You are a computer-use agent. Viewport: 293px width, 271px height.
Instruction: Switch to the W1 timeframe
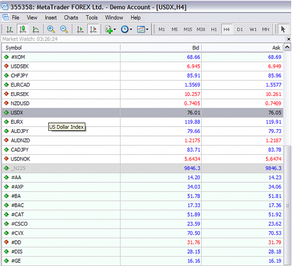pos(253,29)
